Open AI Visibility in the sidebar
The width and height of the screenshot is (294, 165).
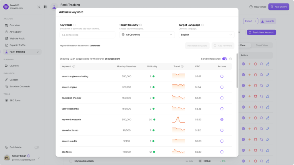[13, 32]
